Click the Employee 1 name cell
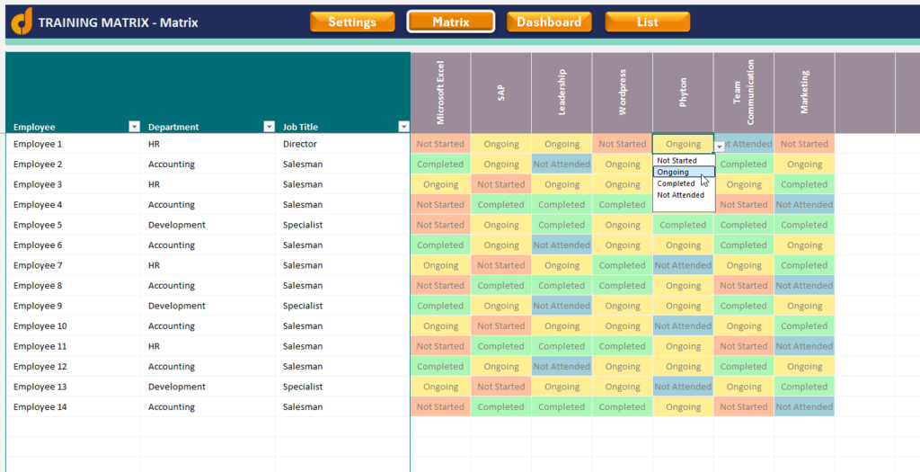 coord(74,144)
